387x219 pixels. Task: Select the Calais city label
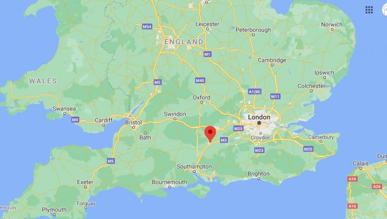pyautogui.click(x=361, y=164)
